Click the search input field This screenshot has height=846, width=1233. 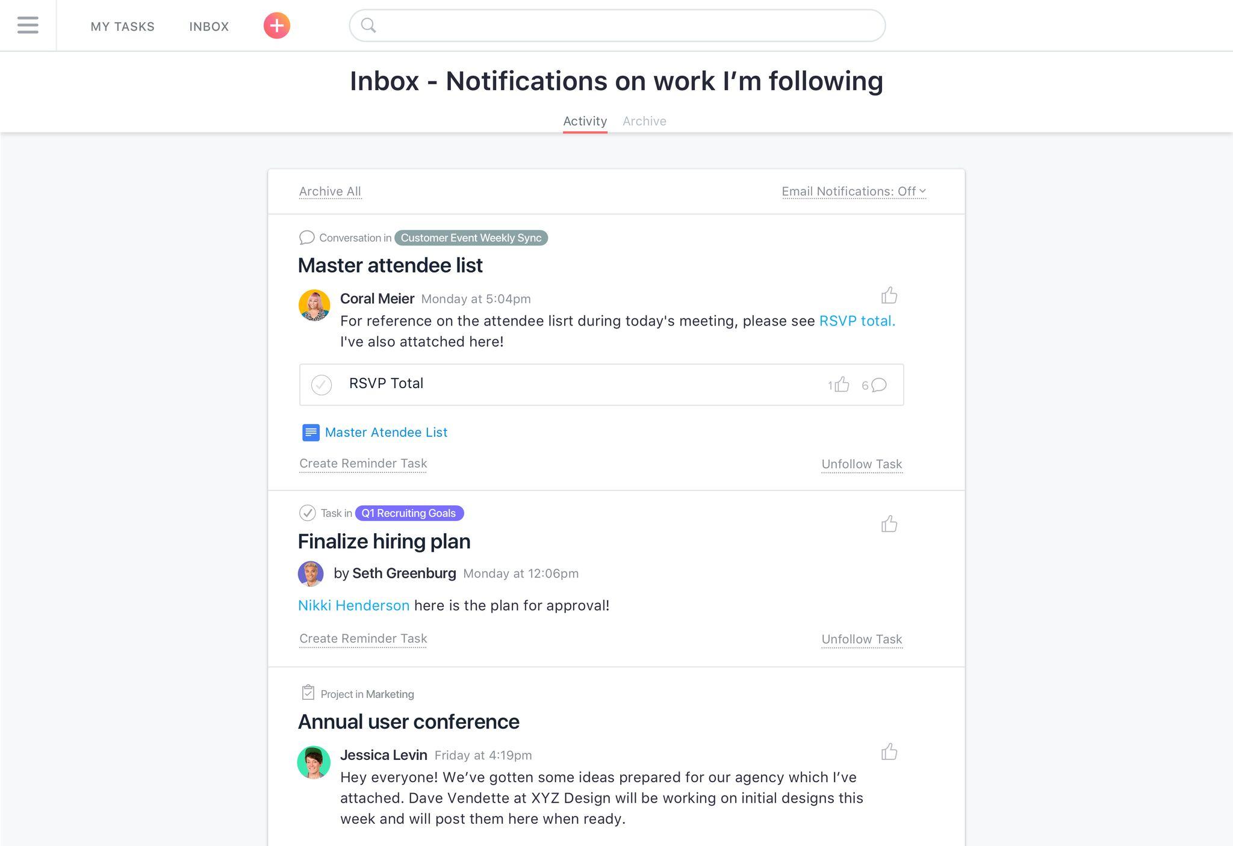616,25
